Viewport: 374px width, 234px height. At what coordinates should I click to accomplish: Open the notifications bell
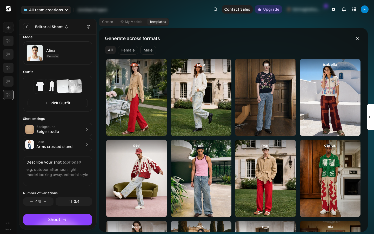point(344,9)
